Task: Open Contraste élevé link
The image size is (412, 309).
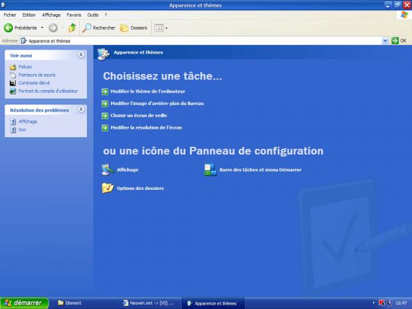Action: tap(34, 83)
